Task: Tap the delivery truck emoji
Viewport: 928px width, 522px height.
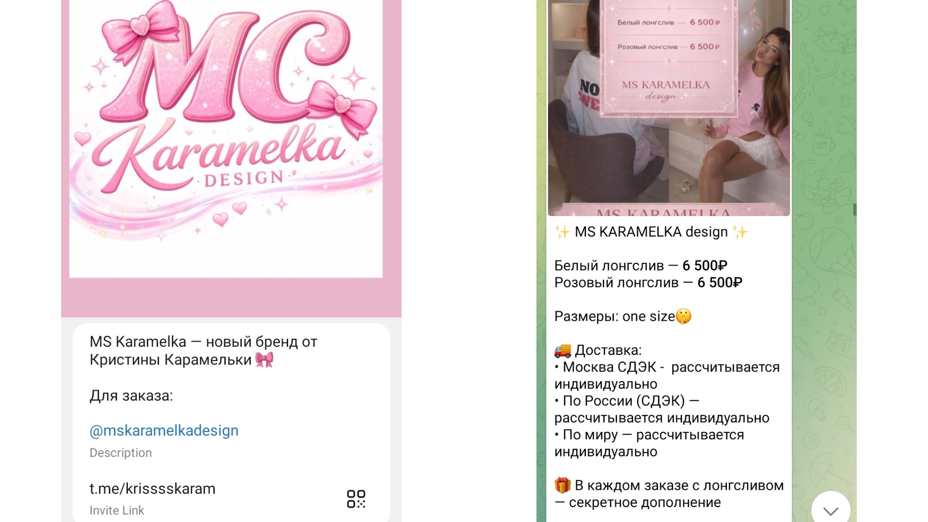Action: [563, 350]
